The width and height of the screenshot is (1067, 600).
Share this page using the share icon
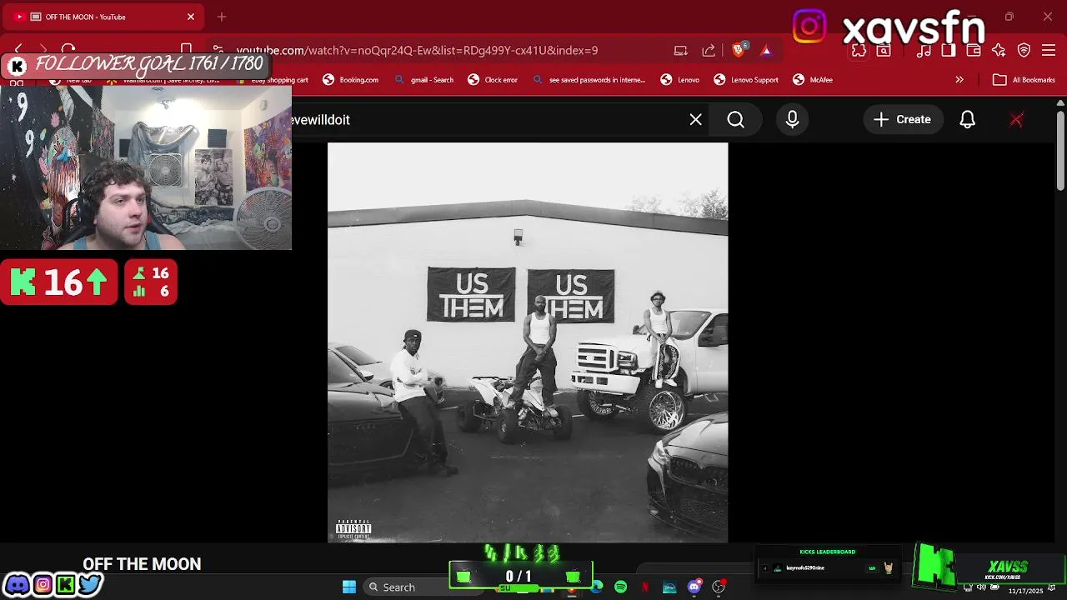(709, 50)
